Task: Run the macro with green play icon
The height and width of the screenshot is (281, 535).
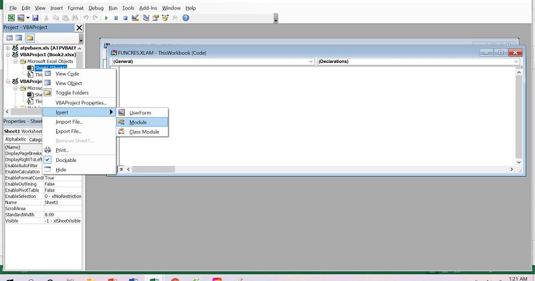Action: pos(106,18)
